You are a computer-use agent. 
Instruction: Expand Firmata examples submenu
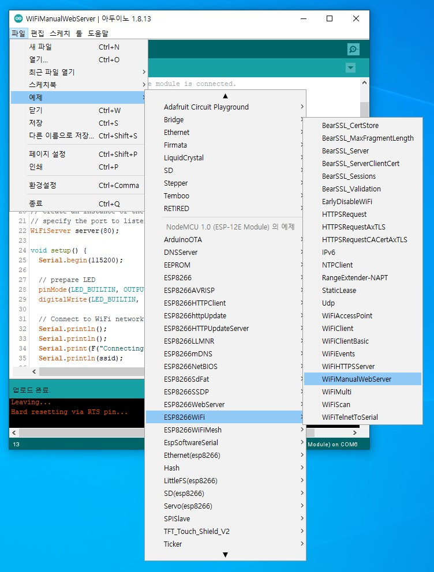(225, 145)
